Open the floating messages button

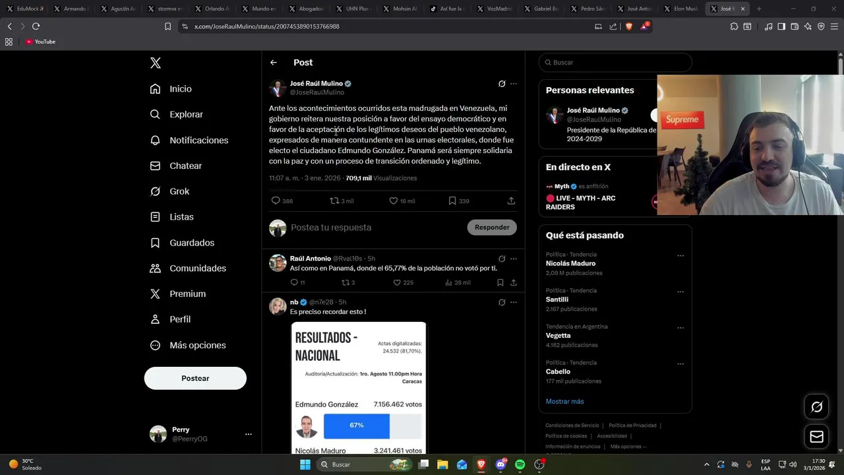(x=816, y=437)
